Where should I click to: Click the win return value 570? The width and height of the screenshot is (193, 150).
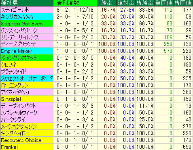(x=168, y=51)
